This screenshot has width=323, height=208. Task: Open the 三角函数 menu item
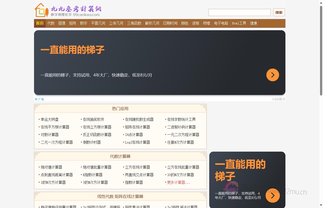click(x=134, y=23)
